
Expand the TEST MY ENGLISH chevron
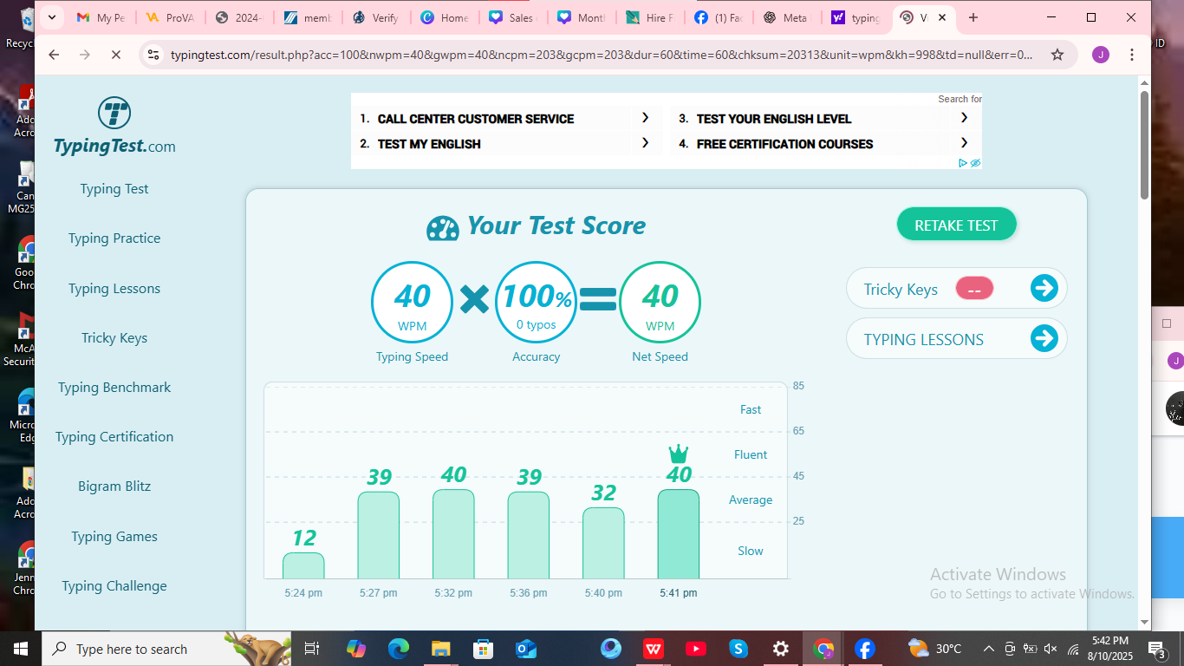(x=645, y=143)
